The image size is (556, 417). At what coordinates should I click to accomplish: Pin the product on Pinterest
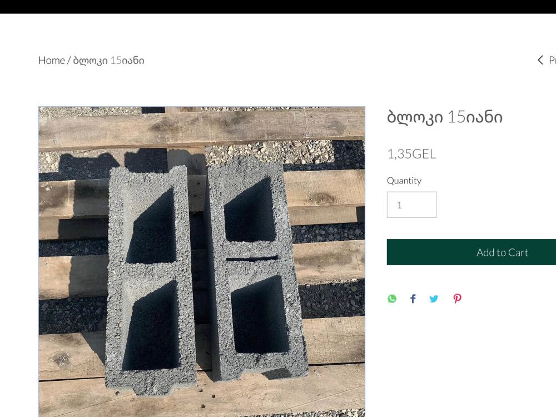pyautogui.click(x=457, y=299)
